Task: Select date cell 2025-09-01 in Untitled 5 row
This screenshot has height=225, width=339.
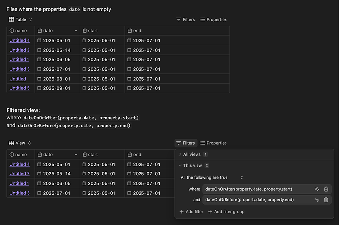Action: (57, 88)
